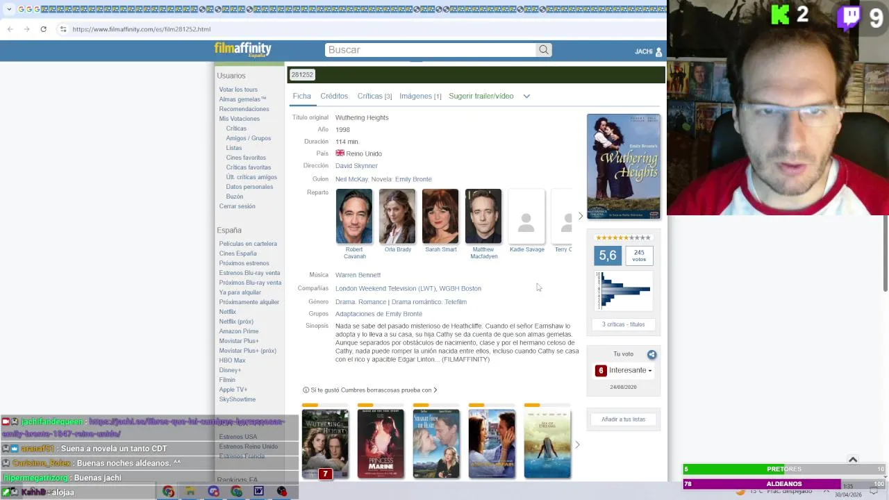
Task: Click the round blue icon beside 'Tu voto'
Action: pyautogui.click(x=651, y=354)
